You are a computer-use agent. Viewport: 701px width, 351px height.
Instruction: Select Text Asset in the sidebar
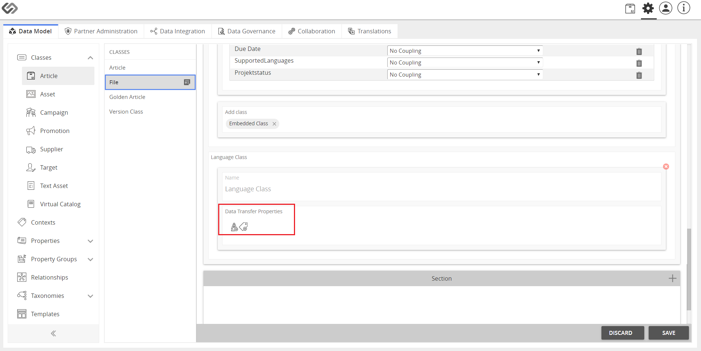point(58,186)
